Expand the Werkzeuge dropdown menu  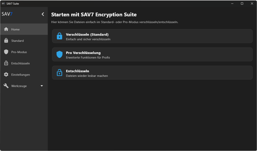click(42, 86)
